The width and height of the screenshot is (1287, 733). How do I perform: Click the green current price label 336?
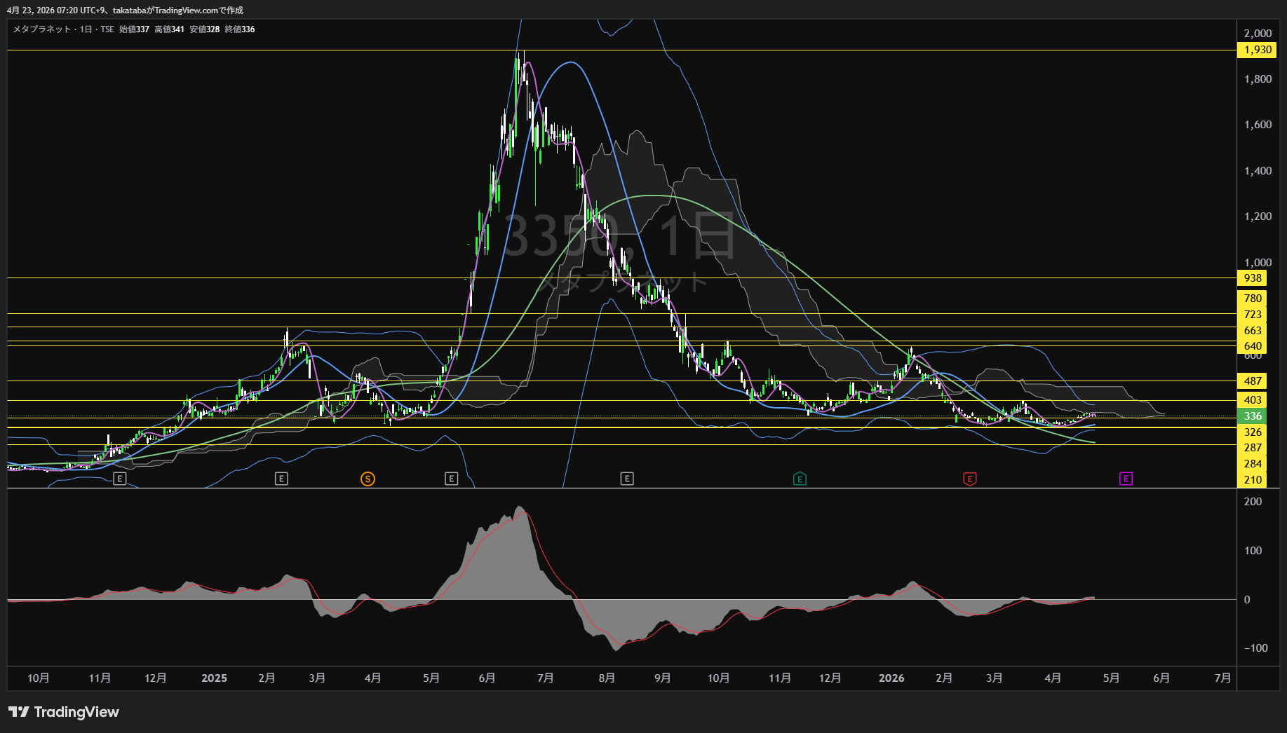click(x=1252, y=416)
